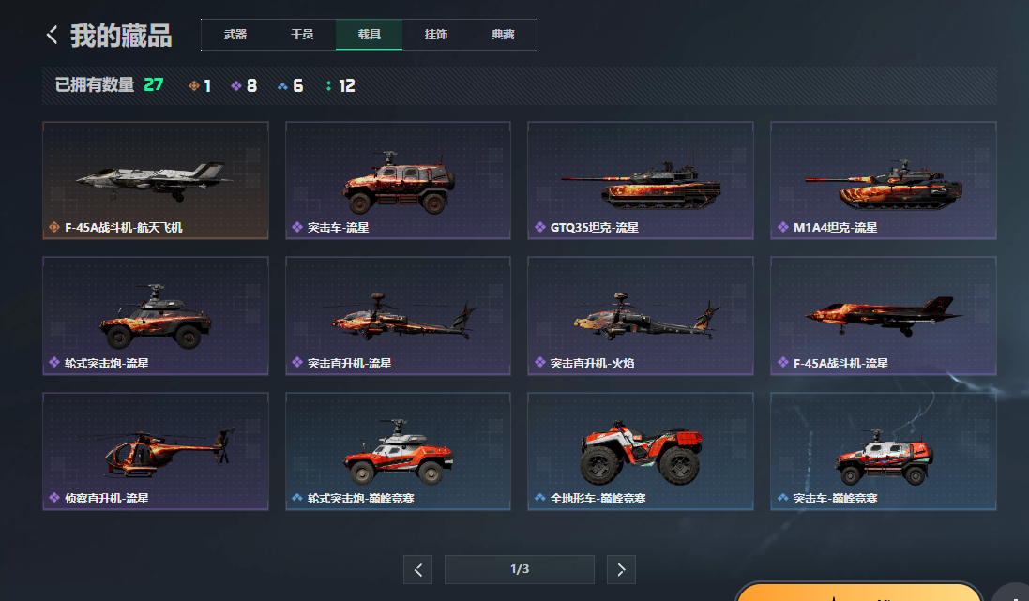Pick the 全地形车-巅峰竞赛 ATV card
Screen dimensions: 1029x601
coord(641,451)
